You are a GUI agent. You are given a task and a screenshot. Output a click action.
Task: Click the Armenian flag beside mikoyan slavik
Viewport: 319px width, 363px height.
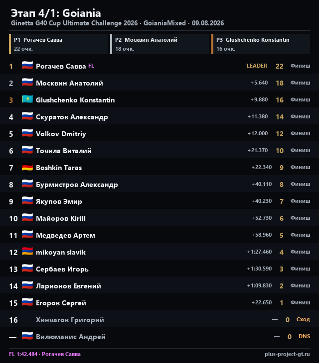27,252
